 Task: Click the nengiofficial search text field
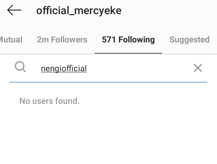coord(64,69)
